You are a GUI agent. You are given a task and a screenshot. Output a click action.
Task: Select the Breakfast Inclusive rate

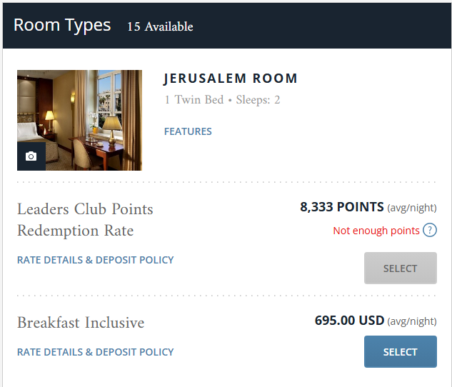[x=400, y=352]
